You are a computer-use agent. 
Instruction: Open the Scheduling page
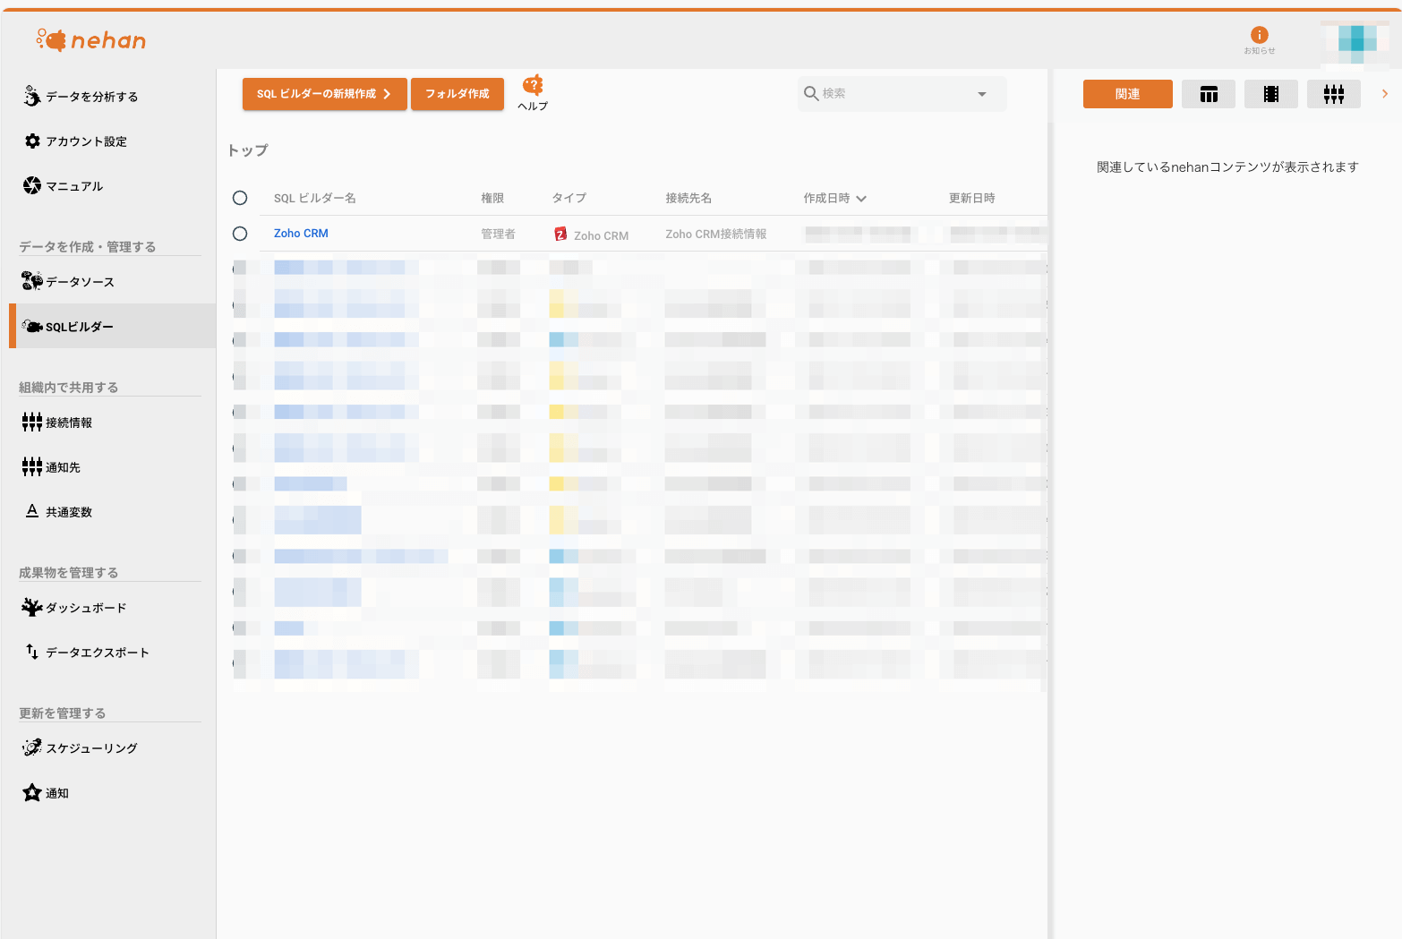91,748
